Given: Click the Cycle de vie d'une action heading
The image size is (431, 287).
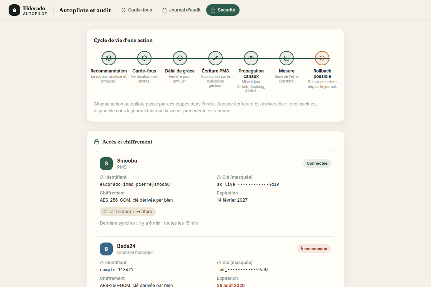Looking at the screenshot, I should click(x=123, y=40).
